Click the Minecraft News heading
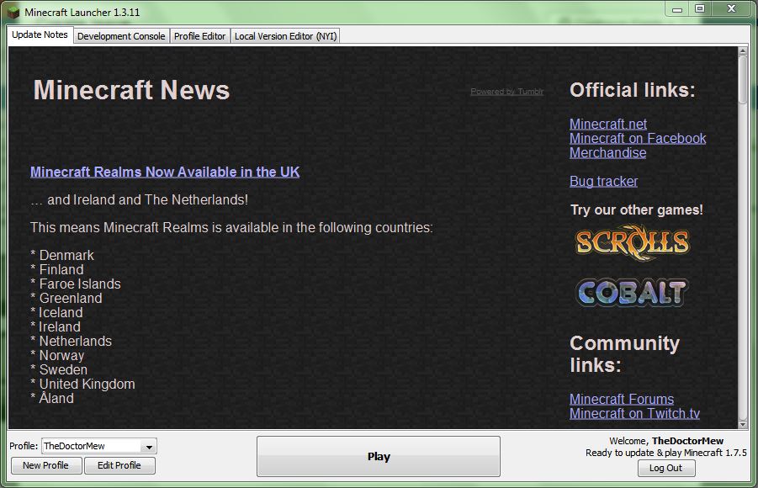758x488 pixels. [131, 90]
